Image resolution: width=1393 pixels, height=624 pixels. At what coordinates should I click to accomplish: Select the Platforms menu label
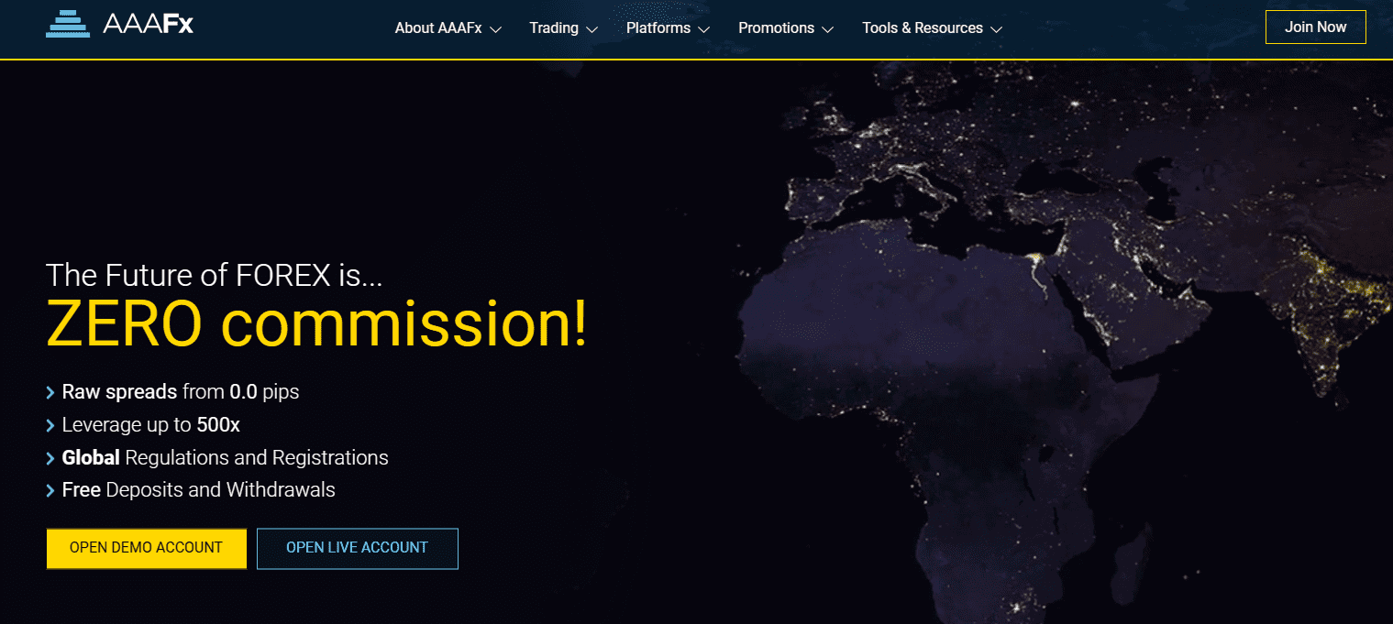(658, 28)
